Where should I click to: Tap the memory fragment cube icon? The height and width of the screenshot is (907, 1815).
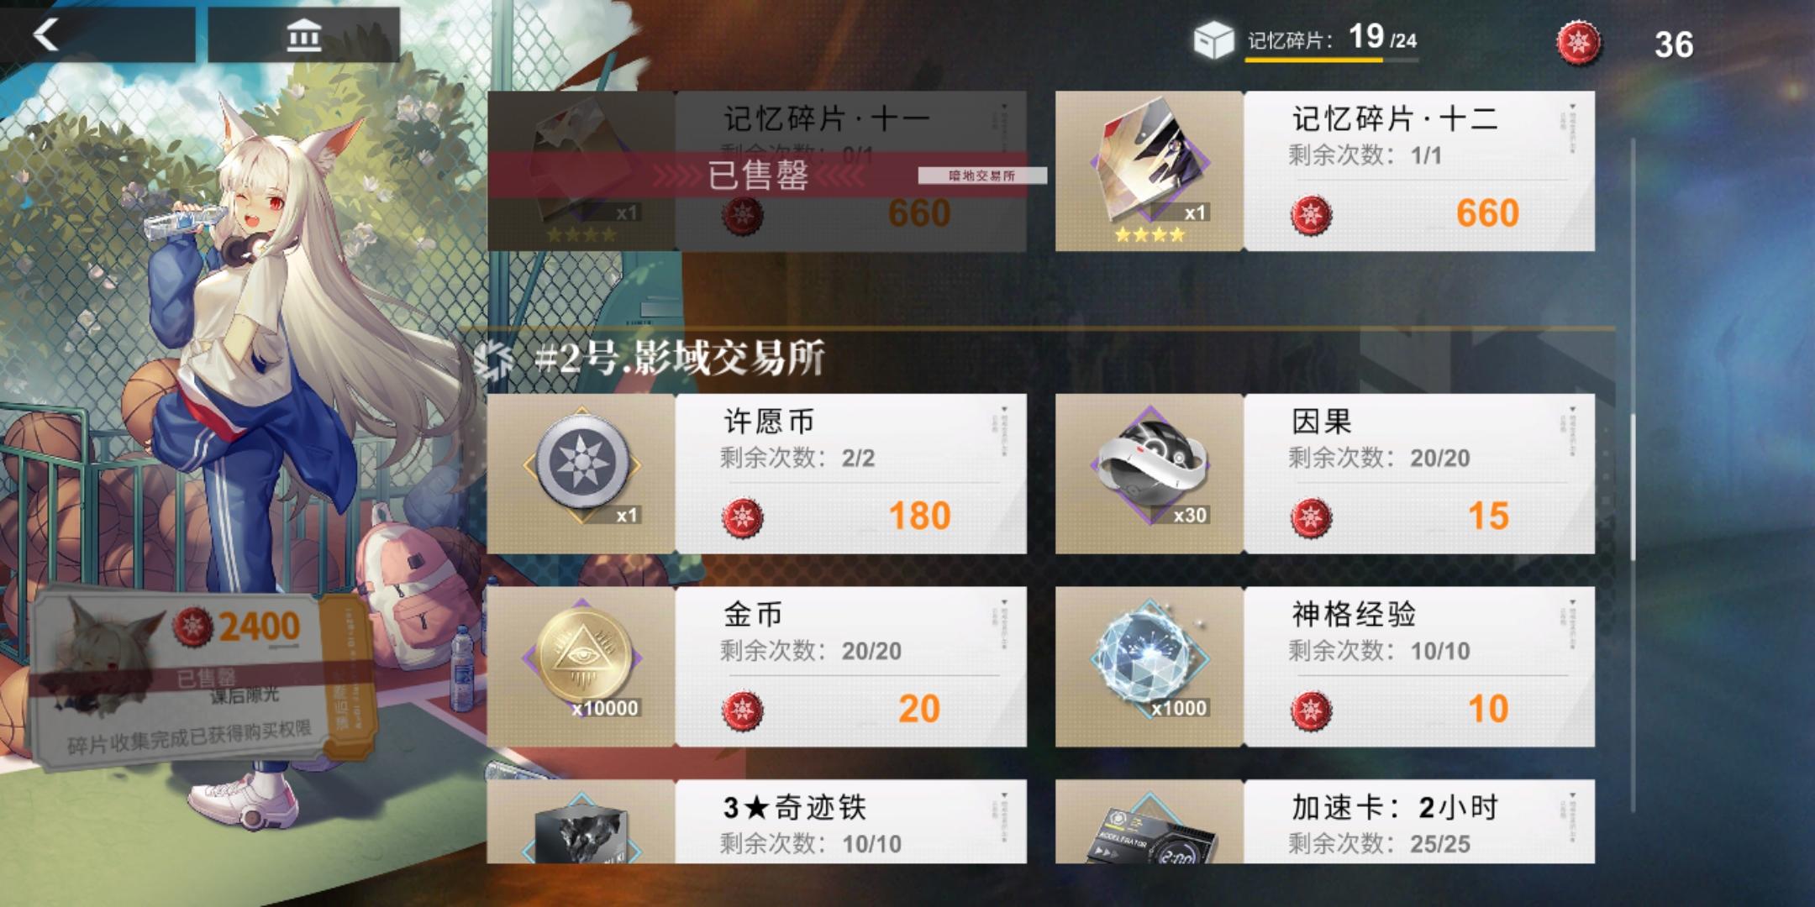[x=1213, y=40]
